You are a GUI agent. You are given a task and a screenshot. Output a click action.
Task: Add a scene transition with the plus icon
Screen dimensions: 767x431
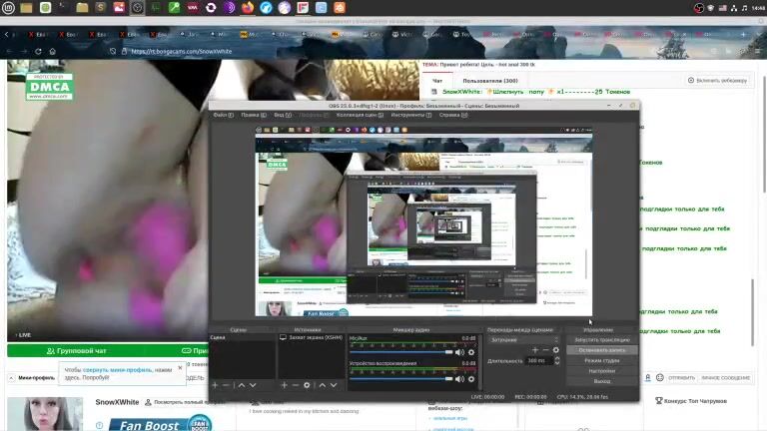(534, 350)
